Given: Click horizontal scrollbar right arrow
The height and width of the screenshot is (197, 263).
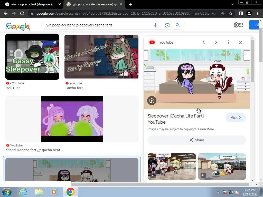Looking at the screenshot, I should click(256, 184).
